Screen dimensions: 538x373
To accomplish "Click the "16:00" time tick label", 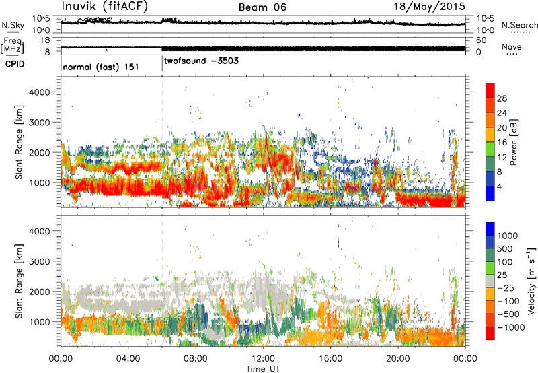I will tap(330, 359).
